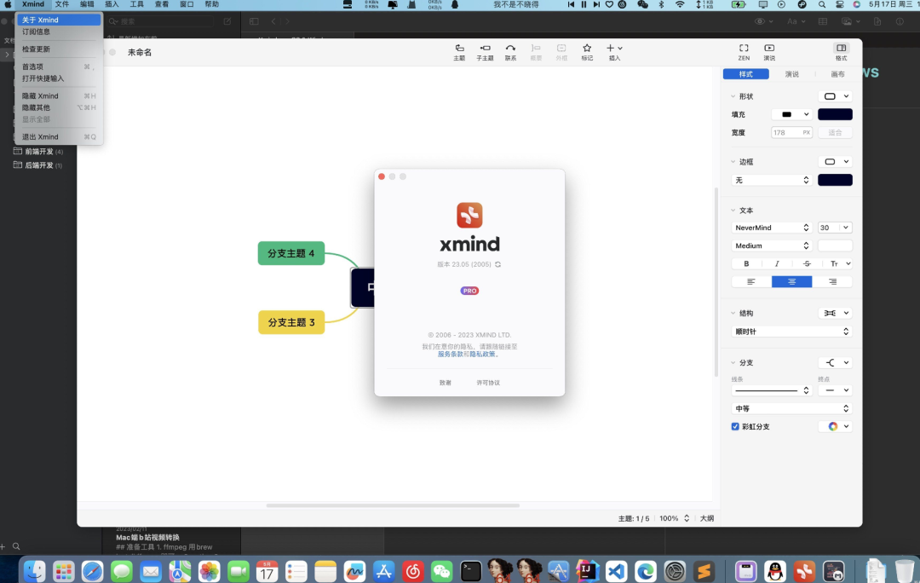Add a new topic with 主题 toolbar icon
The image size is (920, 583).
pos(459,52)
